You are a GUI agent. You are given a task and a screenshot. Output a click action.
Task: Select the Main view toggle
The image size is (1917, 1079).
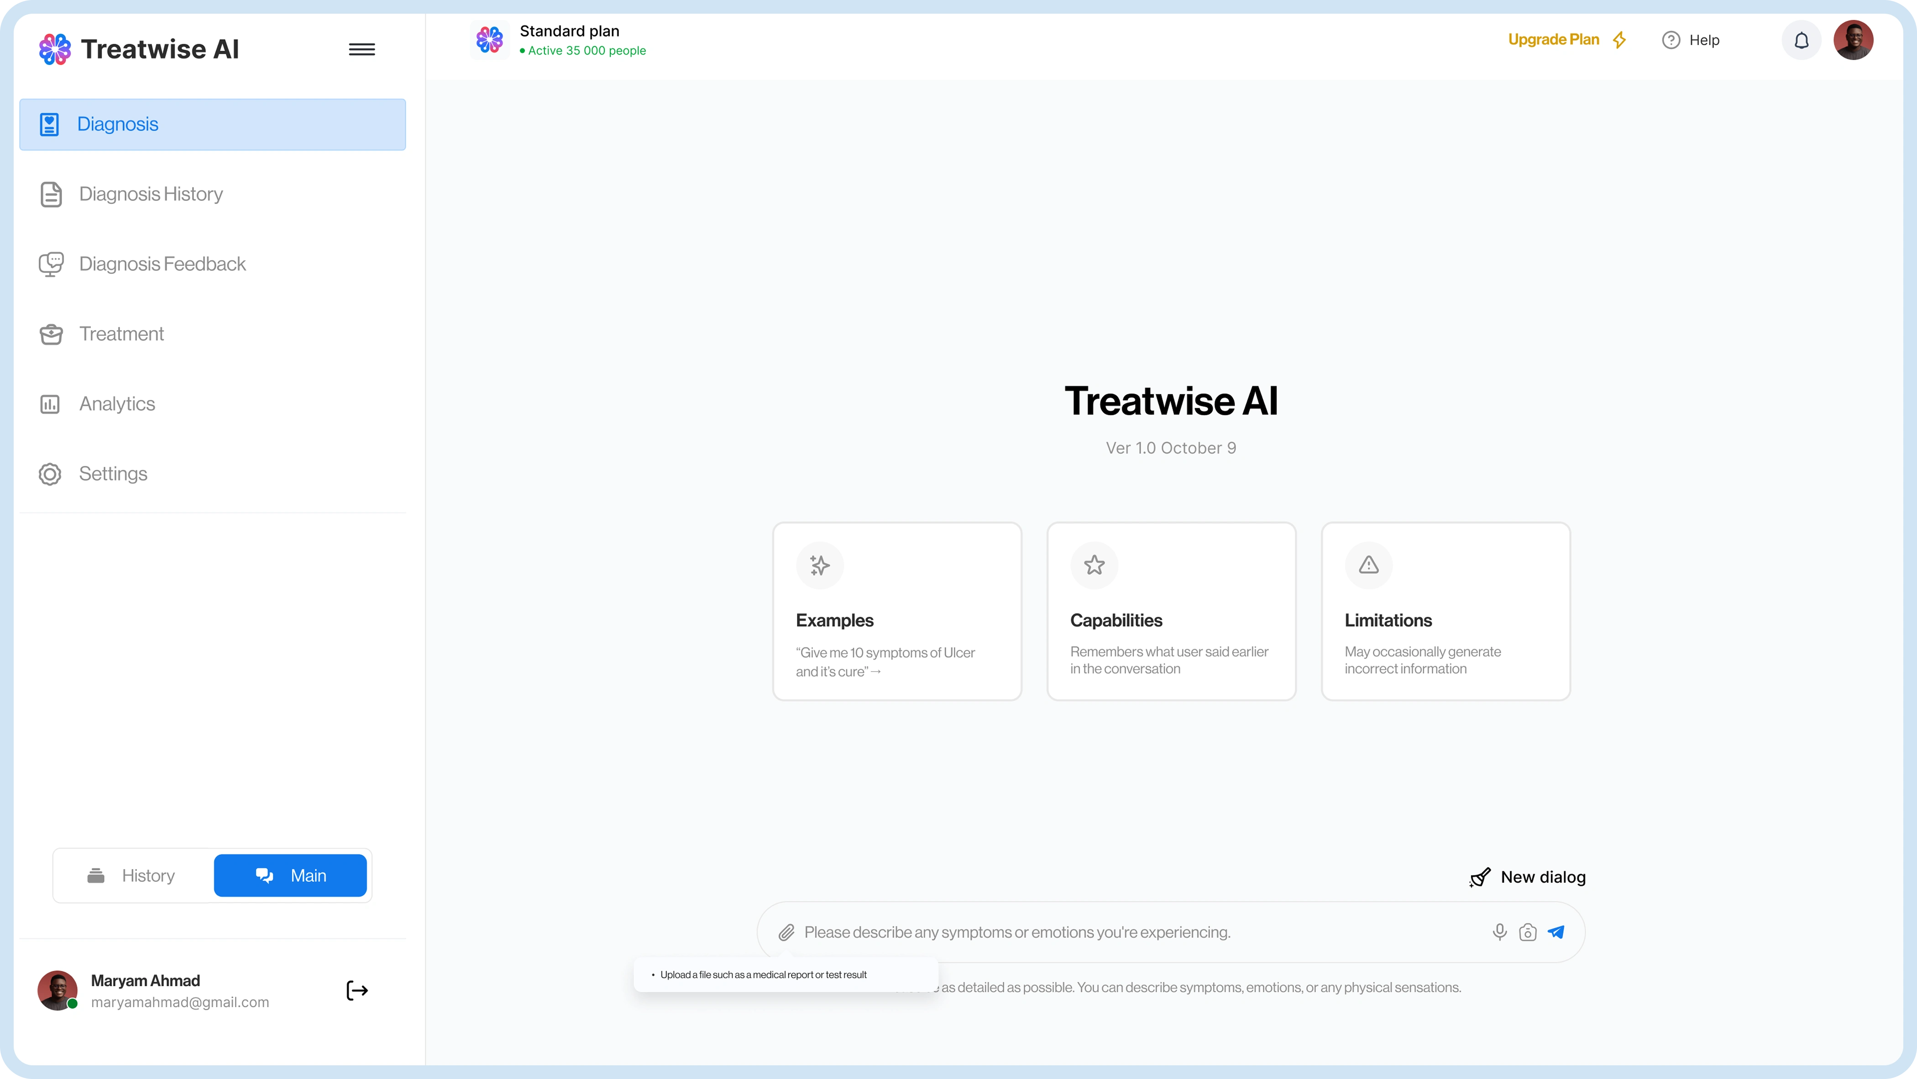(290, 876)
